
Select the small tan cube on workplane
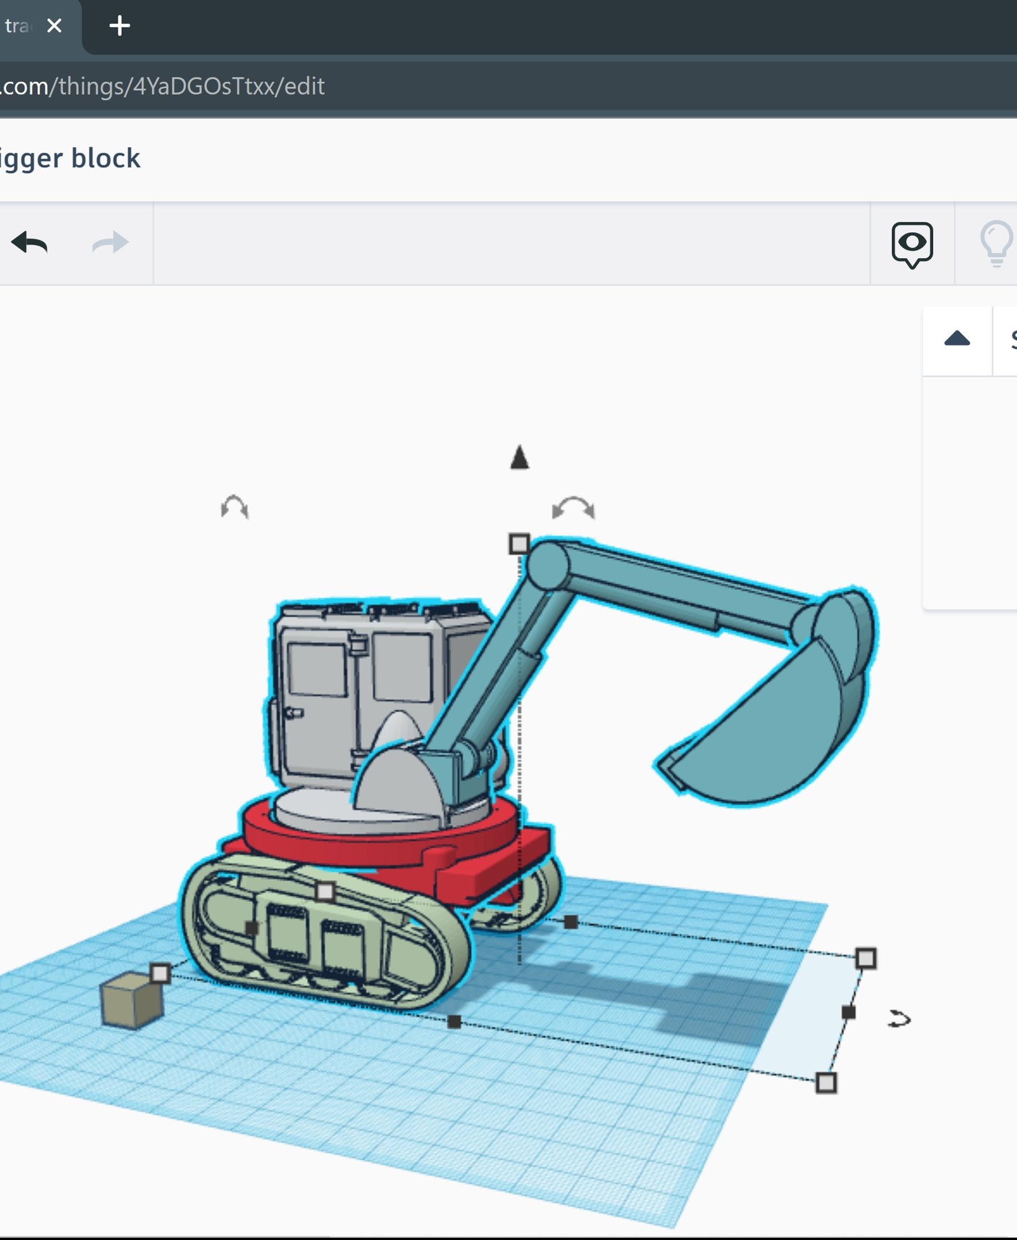tap(132, 1000)
